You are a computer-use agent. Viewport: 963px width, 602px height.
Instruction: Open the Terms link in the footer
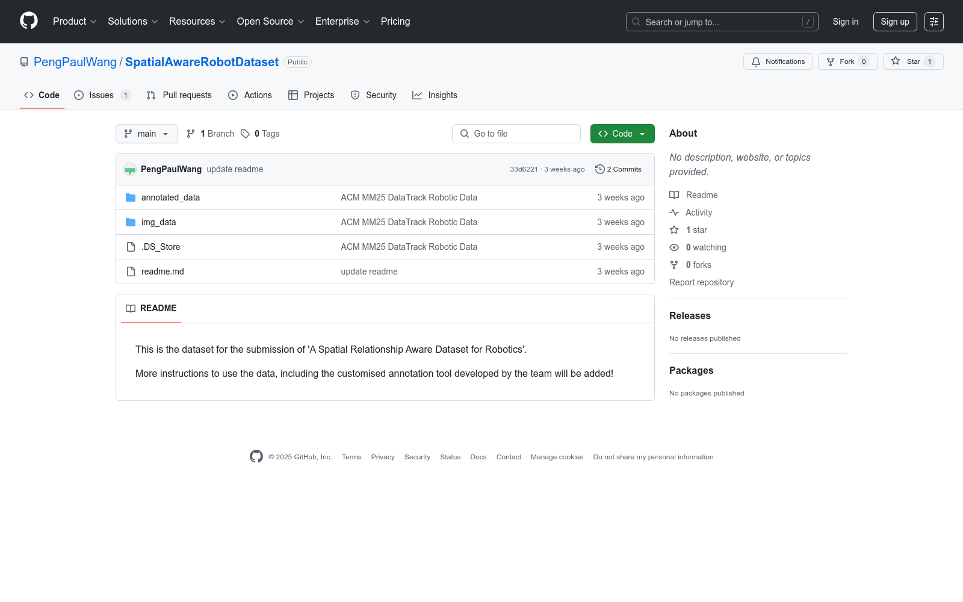coord(351,457)
